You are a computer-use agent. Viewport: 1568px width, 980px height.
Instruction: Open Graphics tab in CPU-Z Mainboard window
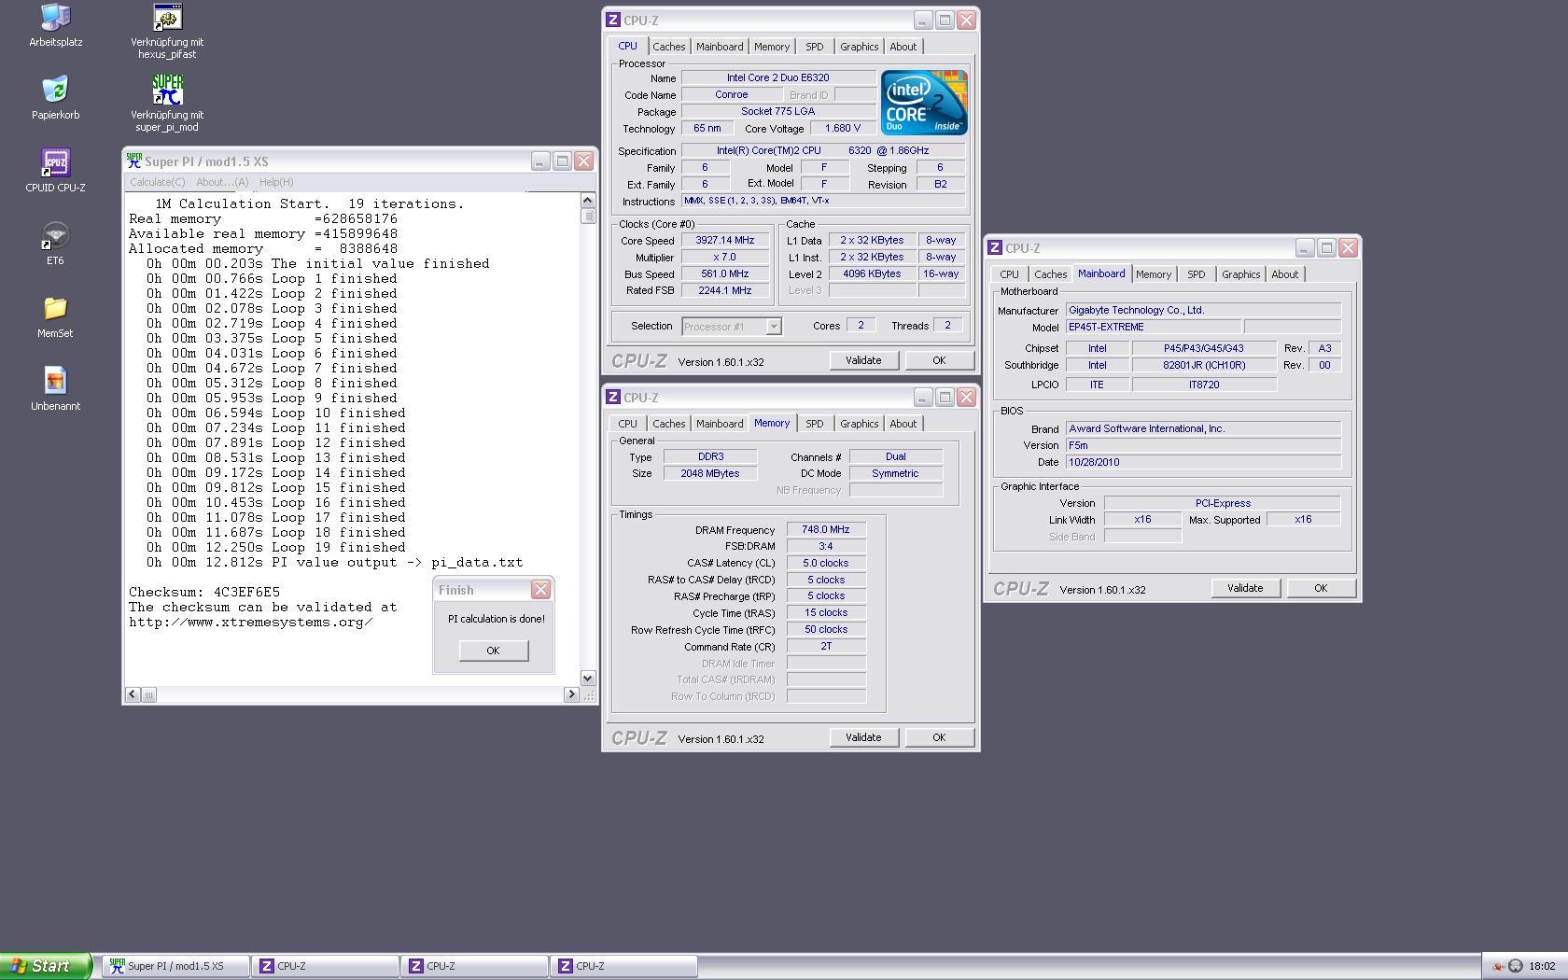click(1240, 274)
